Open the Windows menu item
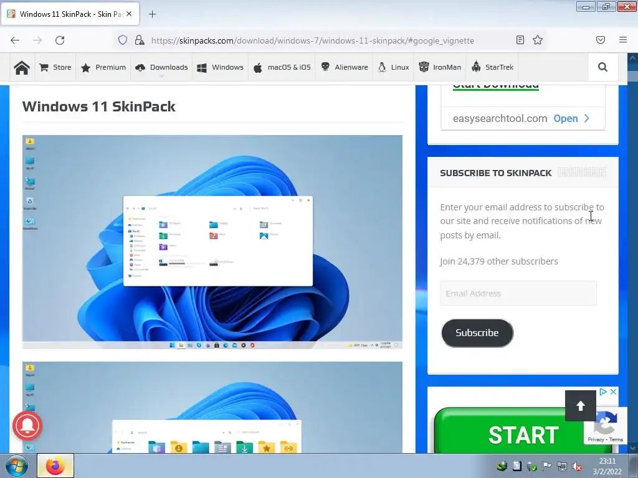The height and width of the screenshot is (478, 638). coord(220,67)
